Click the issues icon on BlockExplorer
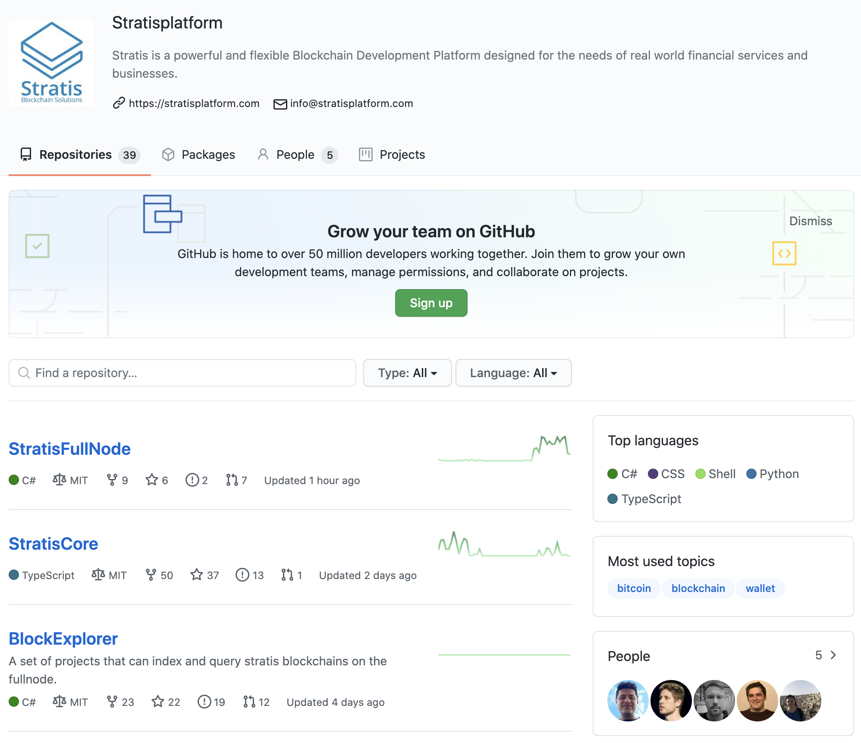The image size is (861, 743). point(204,702)
